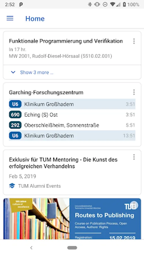Select Oberschleißheim, Sonnenstraße departure row

click(x=72, y=125)
